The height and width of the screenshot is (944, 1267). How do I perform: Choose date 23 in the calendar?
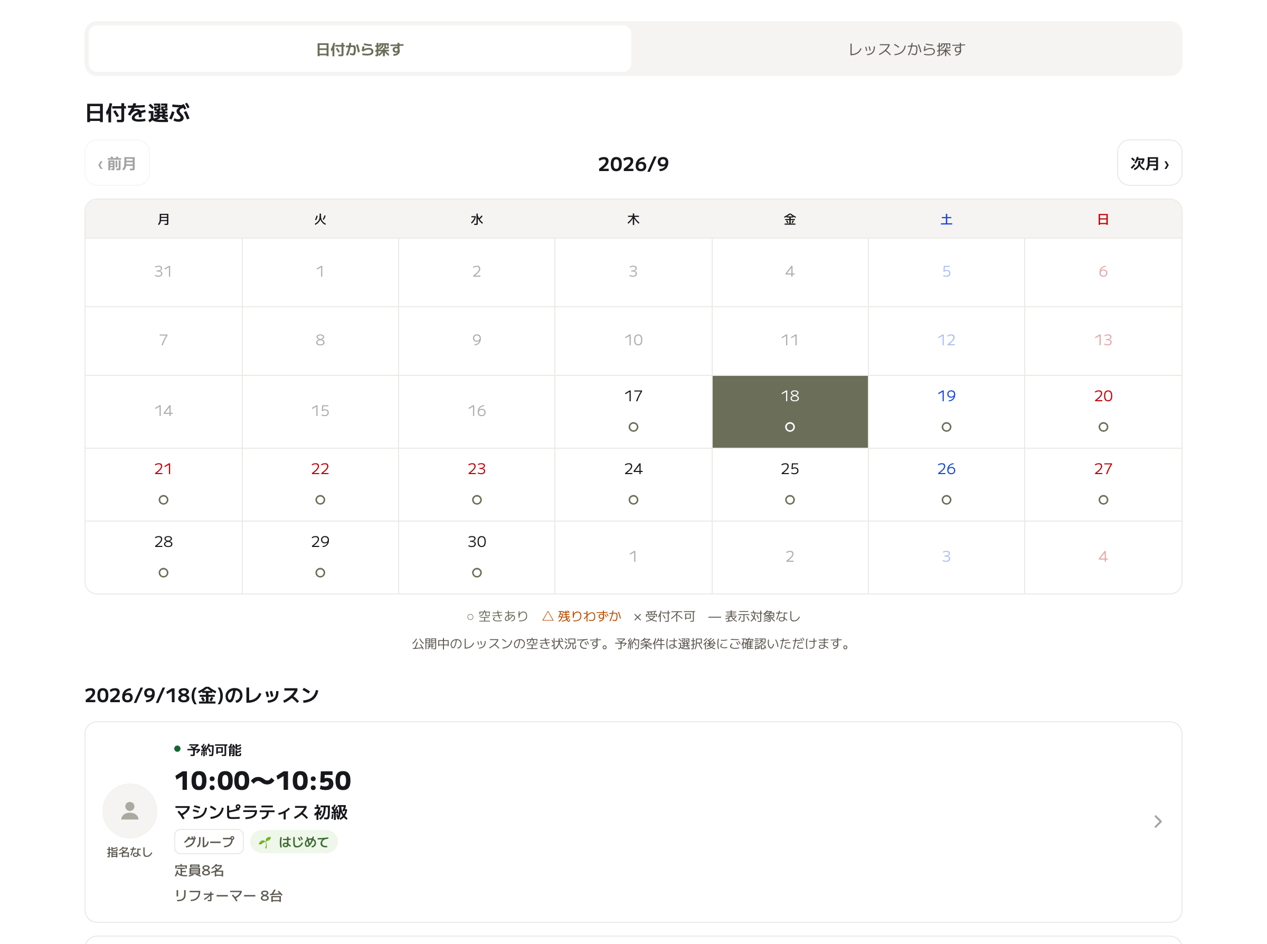[x=476, y=484]
